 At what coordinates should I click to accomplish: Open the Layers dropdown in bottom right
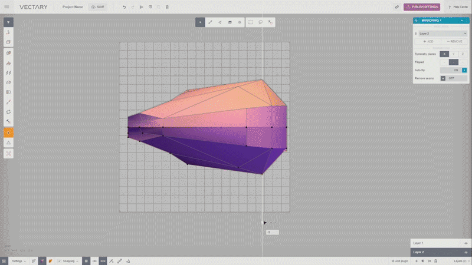[x=462, y=261]
